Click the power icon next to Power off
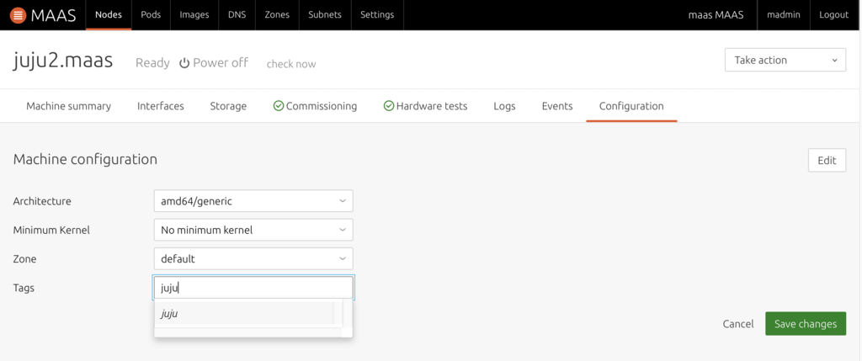 click(x=184, y=62)
